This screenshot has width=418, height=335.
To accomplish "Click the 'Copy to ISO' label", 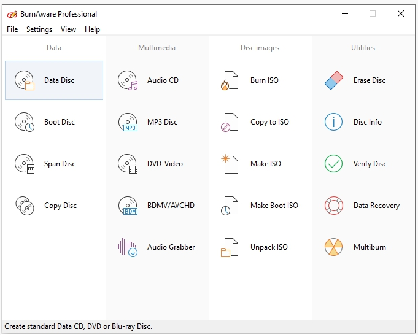I will pyautogui.click(x=269, y=122).
